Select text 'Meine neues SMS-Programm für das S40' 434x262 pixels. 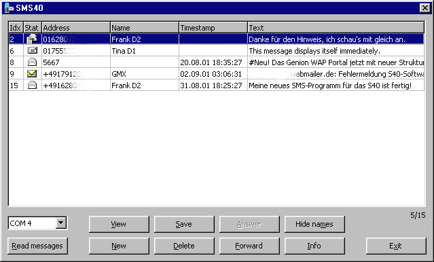pos(314,86)
